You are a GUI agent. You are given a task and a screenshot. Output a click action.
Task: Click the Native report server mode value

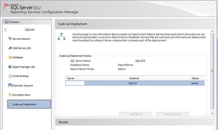(x=122, y=69)
